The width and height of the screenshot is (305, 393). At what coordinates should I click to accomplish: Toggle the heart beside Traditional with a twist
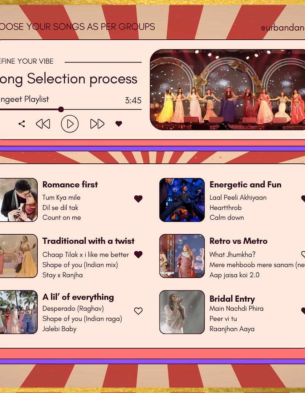(x=138, y=254)
